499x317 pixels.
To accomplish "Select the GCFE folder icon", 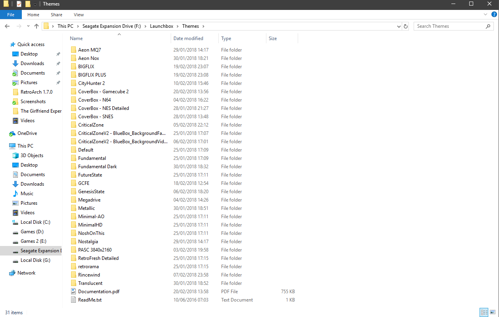I will 73,183.
